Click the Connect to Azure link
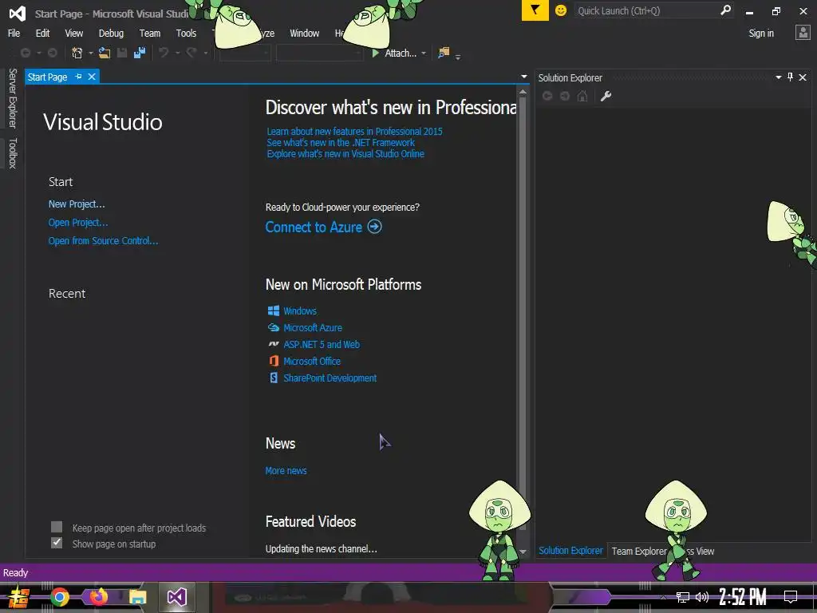Viewport: 817px width, 613px height. pyautogui.click(x=314, y=227)
